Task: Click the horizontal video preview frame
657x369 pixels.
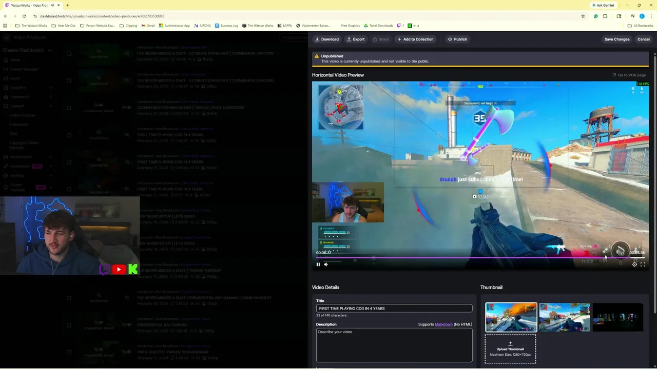Action: (480, 175)
